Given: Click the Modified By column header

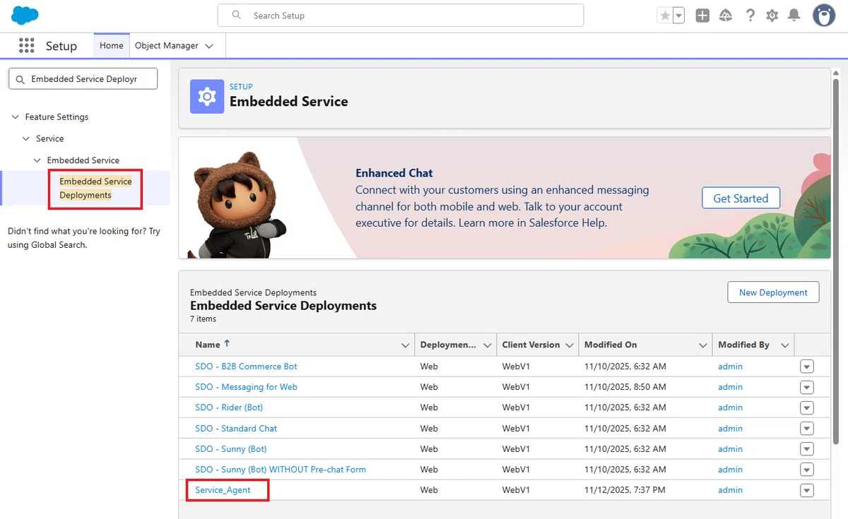Looking at the screenshot, I should tap(743, 345).
